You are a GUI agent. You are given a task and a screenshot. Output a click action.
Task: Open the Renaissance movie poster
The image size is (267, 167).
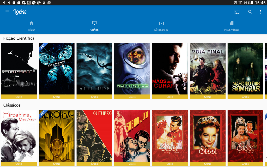click(x=19, y=69)
